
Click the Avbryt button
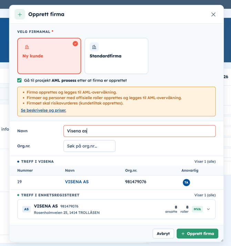click(163, 234)
